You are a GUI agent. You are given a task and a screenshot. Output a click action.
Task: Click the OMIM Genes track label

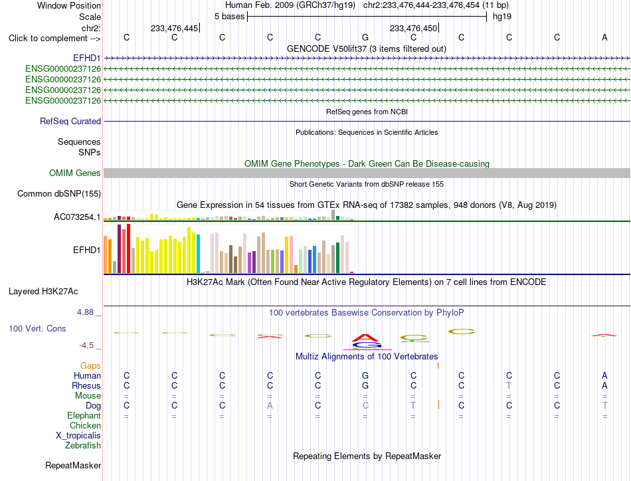pos(75,173)
